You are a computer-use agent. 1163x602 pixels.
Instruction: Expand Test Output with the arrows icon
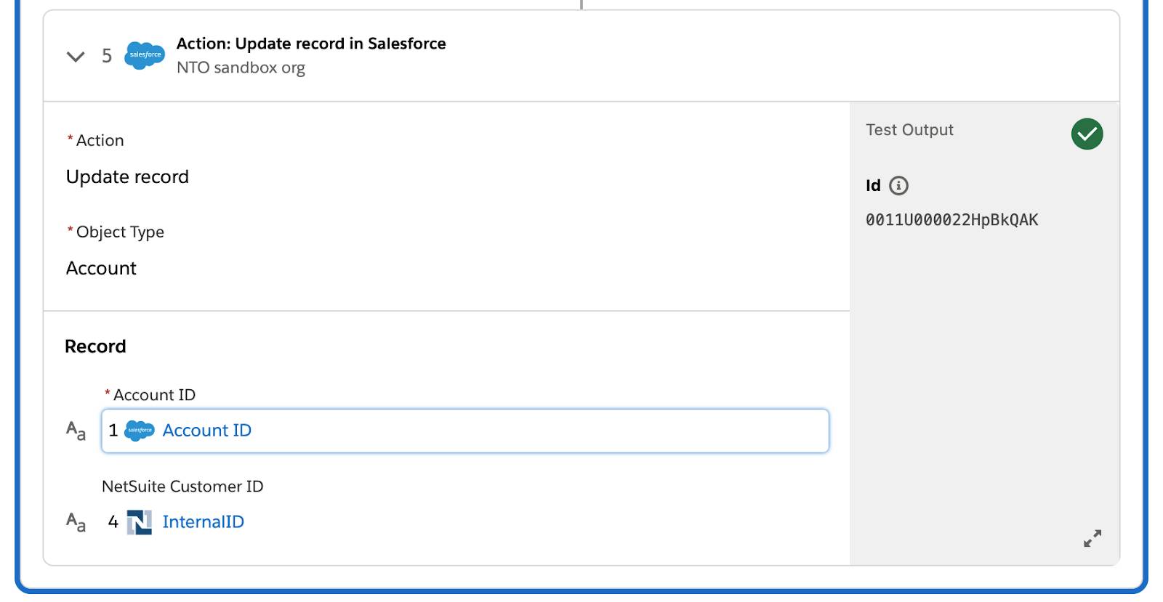(x=1092, y=538)
